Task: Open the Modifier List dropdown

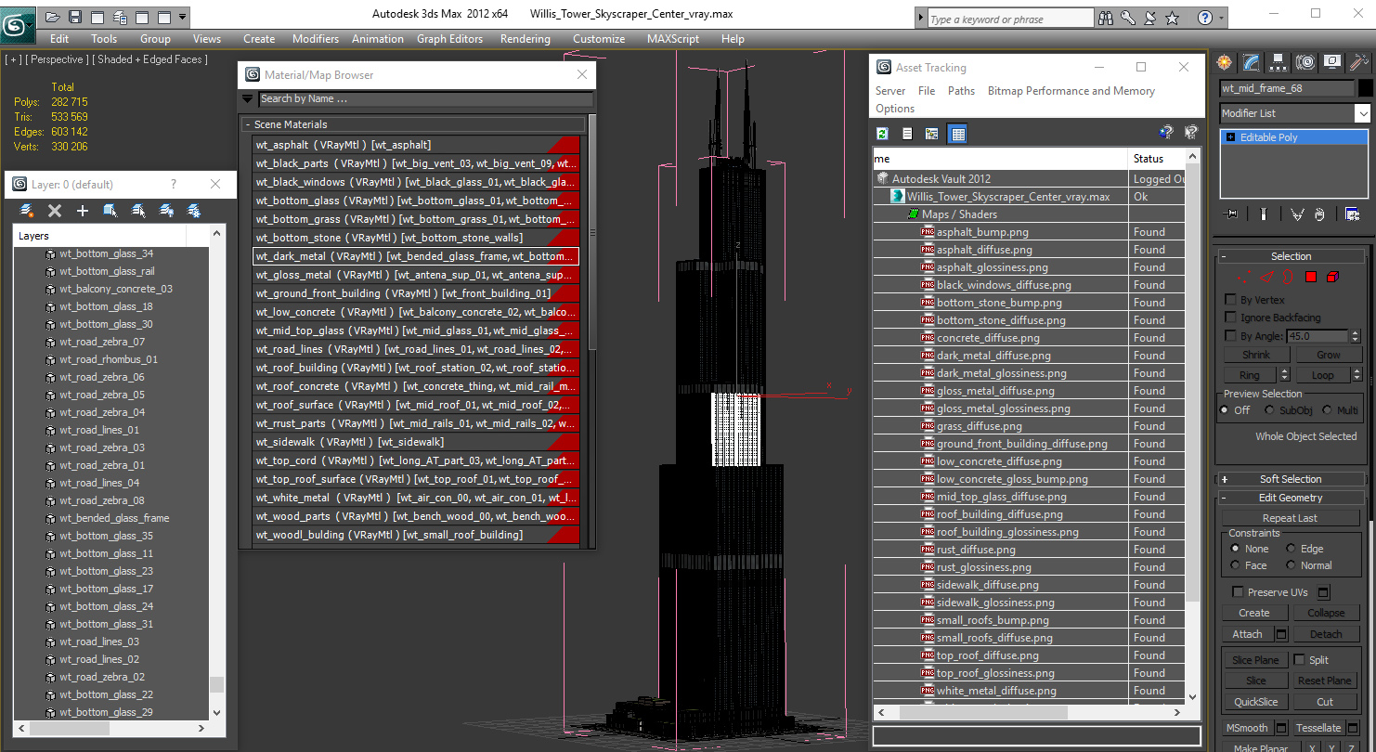Action: coord(1362,113)
